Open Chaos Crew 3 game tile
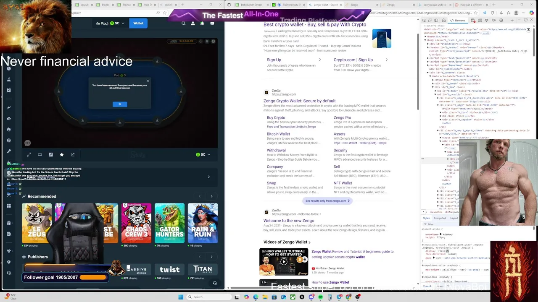Viewport: 538px width, 302px height. pos(136,223)
